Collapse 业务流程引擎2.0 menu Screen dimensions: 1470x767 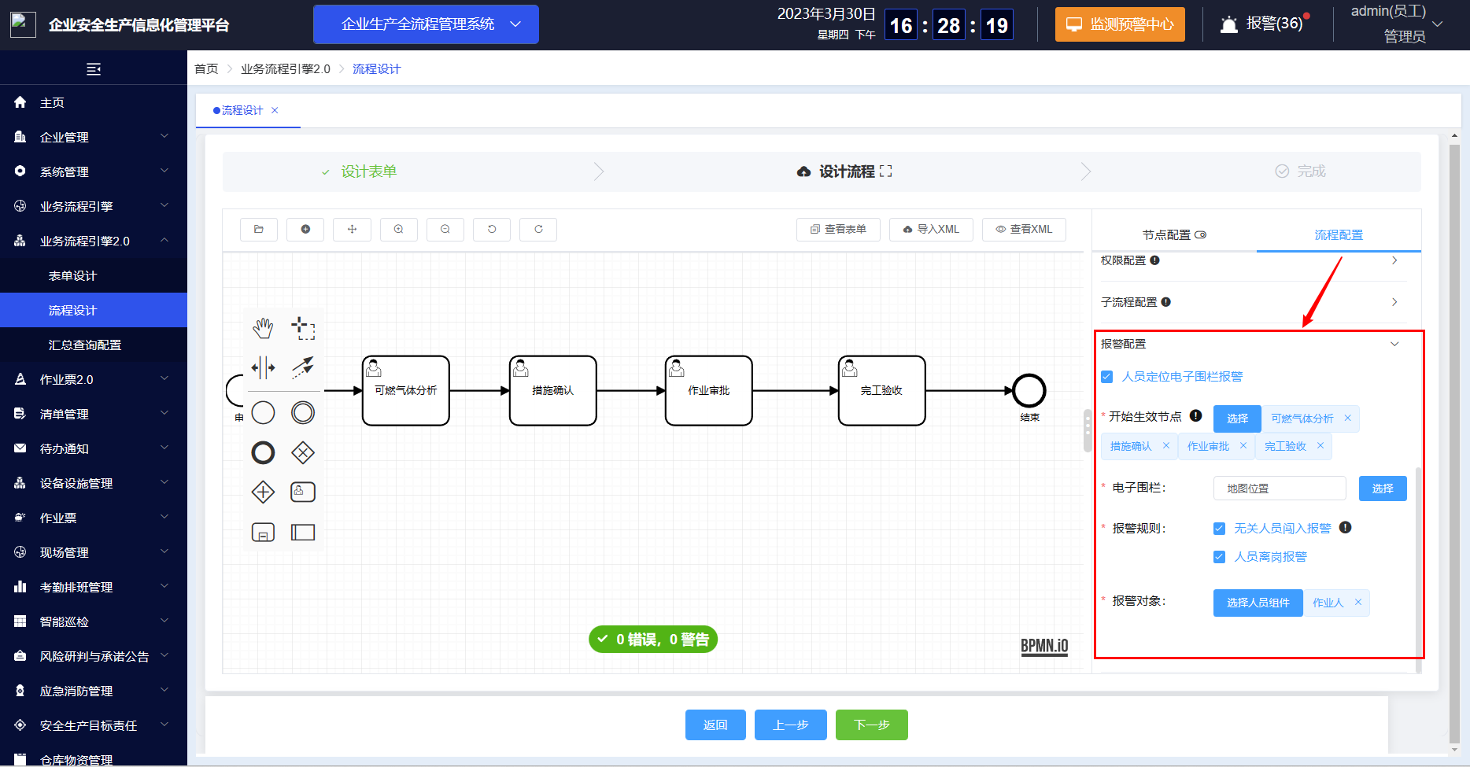pos(94,241)
